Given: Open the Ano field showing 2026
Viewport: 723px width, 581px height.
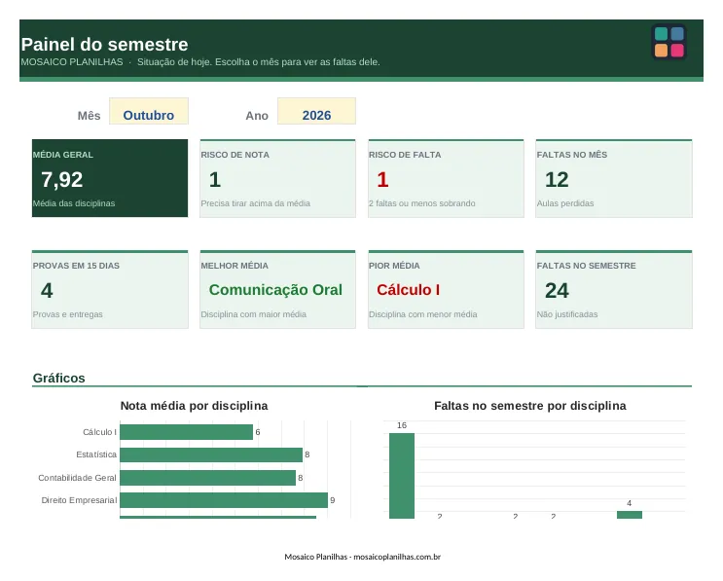Looking at the screenshot, I should pyautogui.click(x=316, y=111).
